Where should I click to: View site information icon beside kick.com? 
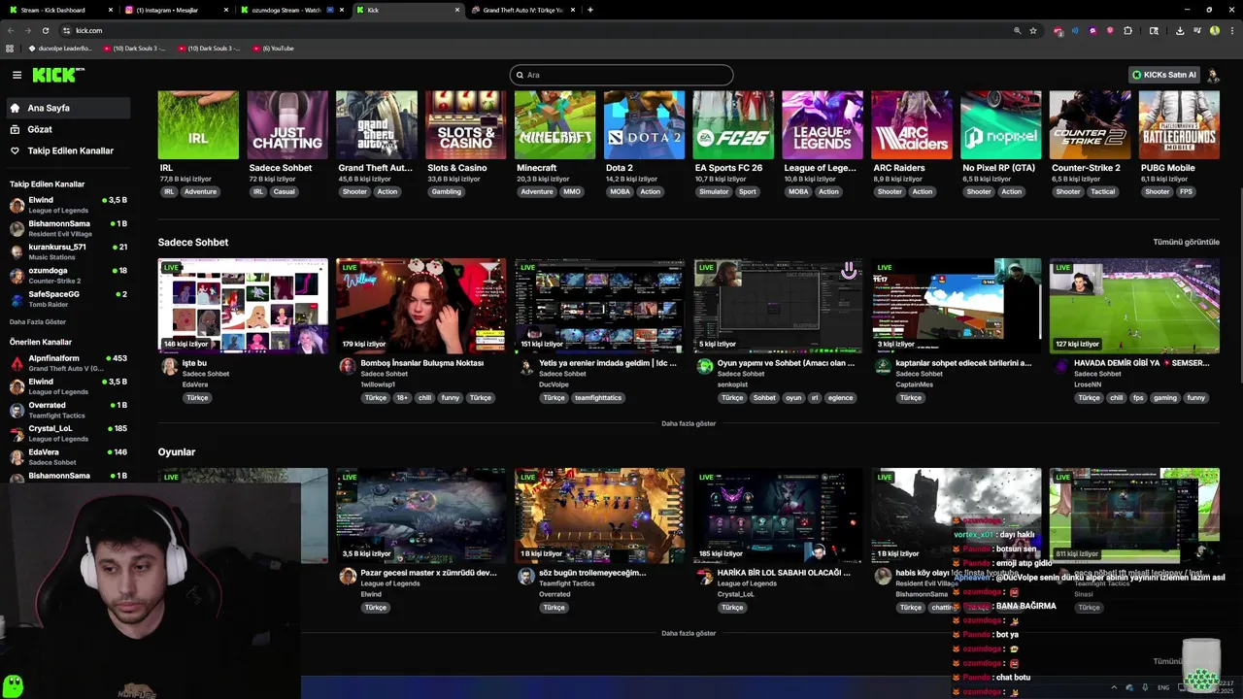point(66,30)
